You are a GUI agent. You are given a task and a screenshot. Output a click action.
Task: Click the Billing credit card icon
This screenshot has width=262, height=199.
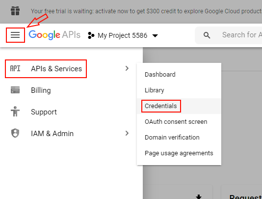tap(15, 90)
